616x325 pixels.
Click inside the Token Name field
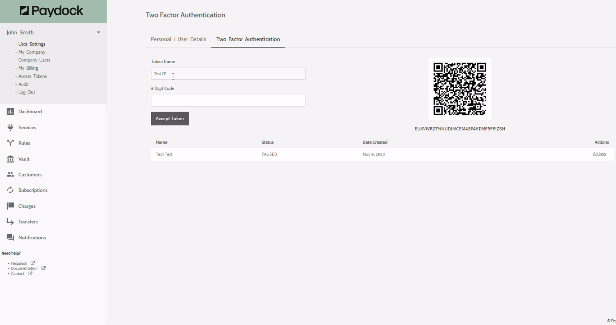pos(228,74)
